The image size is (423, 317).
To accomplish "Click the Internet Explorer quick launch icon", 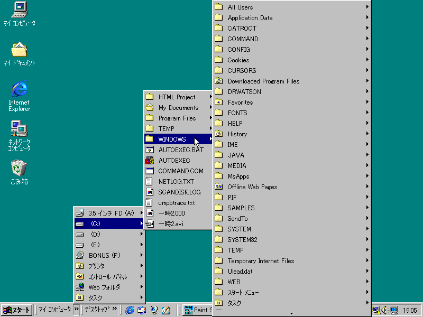I will [x=130, y=310].
